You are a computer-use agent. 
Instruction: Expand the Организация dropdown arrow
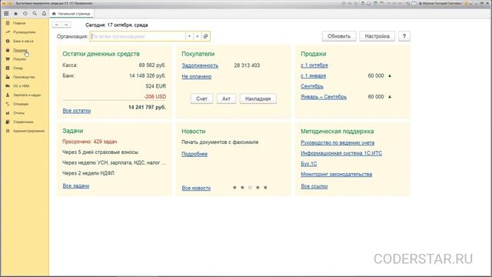(x=189, y=36)
